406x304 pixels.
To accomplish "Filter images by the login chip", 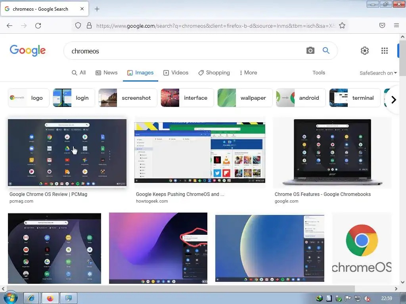I will coord(74,98).
